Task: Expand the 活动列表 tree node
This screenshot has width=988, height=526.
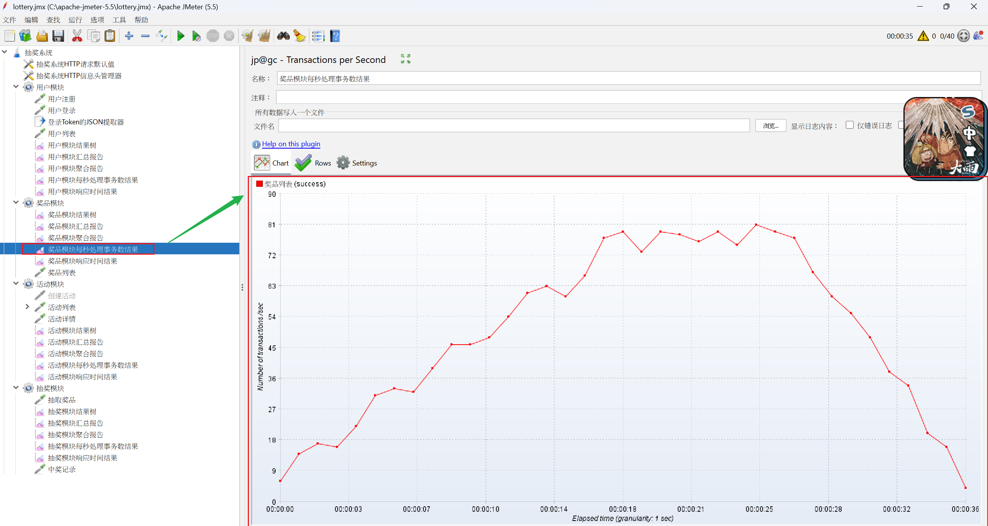Action: (27, 307)
